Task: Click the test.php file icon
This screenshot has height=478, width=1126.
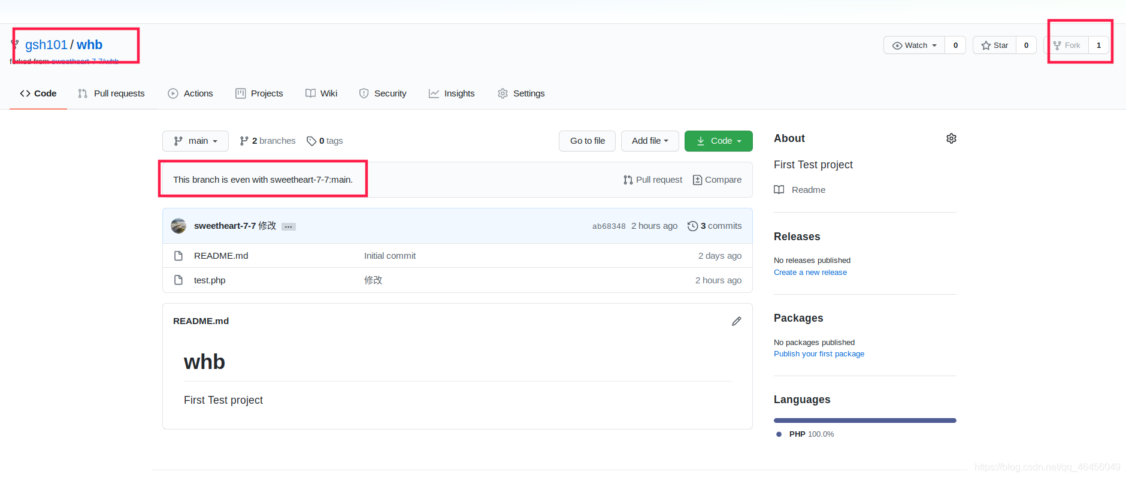Action: click(178, 280)
